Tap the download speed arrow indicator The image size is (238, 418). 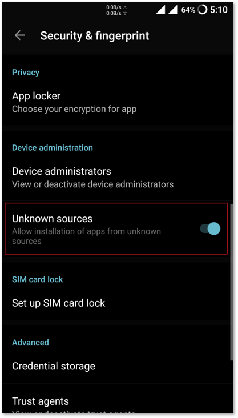pos(125,13)
